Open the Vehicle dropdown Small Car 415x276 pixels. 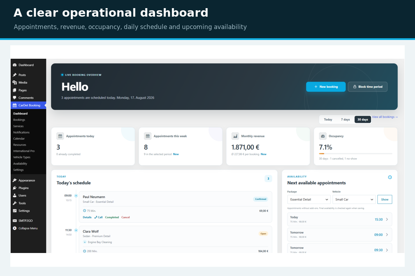(x=354, y=200)
